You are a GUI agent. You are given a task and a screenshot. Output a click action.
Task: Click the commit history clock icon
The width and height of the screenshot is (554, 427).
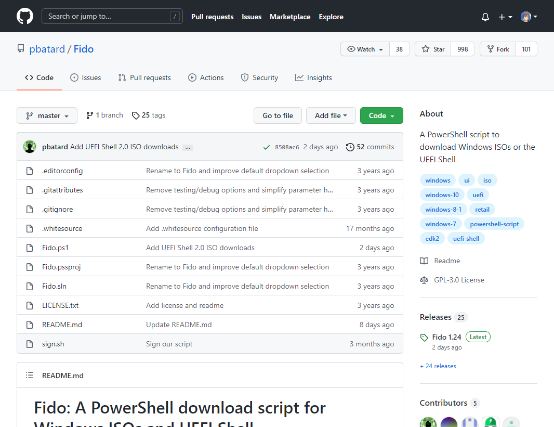tap(350, 147)
